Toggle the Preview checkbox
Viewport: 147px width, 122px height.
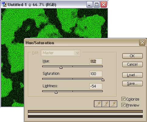click(x=123, y=105)
